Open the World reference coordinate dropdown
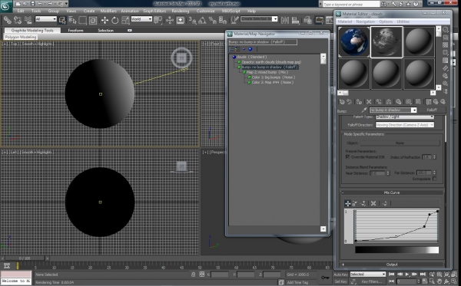 [141, 19]
